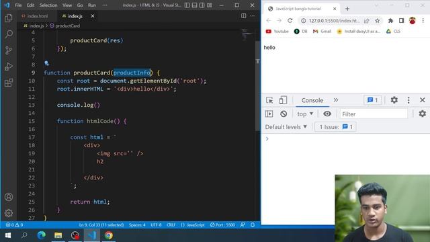Open the Selection menu
Screen dimensions: 430x242
[48, 5]
